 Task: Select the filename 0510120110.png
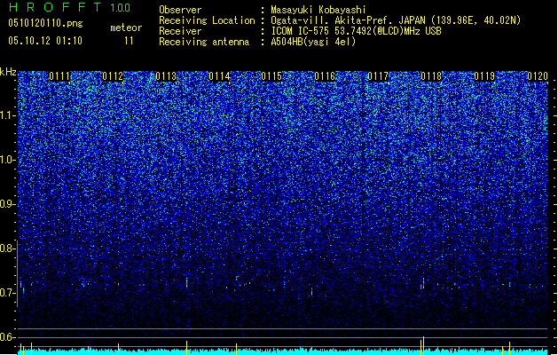coord(45,23)
